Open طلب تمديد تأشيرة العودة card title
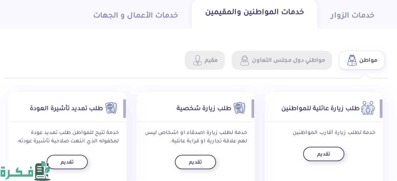Image resolution: width=397 pixels, height=181 pixels. pos(66,108)
